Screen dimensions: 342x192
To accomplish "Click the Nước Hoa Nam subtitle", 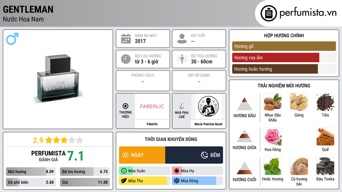I will point(23,19).
